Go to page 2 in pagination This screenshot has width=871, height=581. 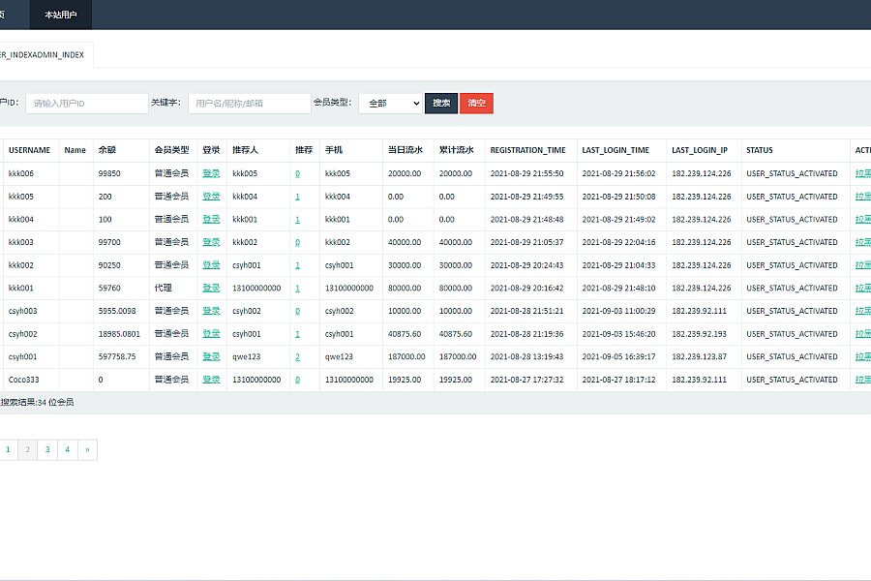pyautogui.click(x=28, y=449)
